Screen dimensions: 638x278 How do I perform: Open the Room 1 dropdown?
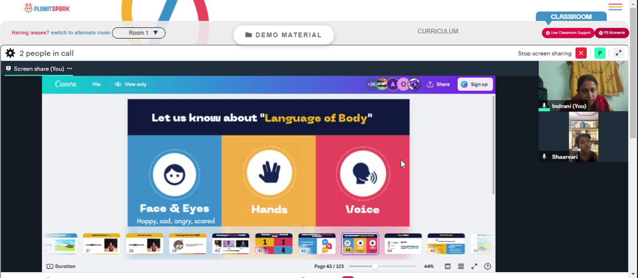click(138, 33)
